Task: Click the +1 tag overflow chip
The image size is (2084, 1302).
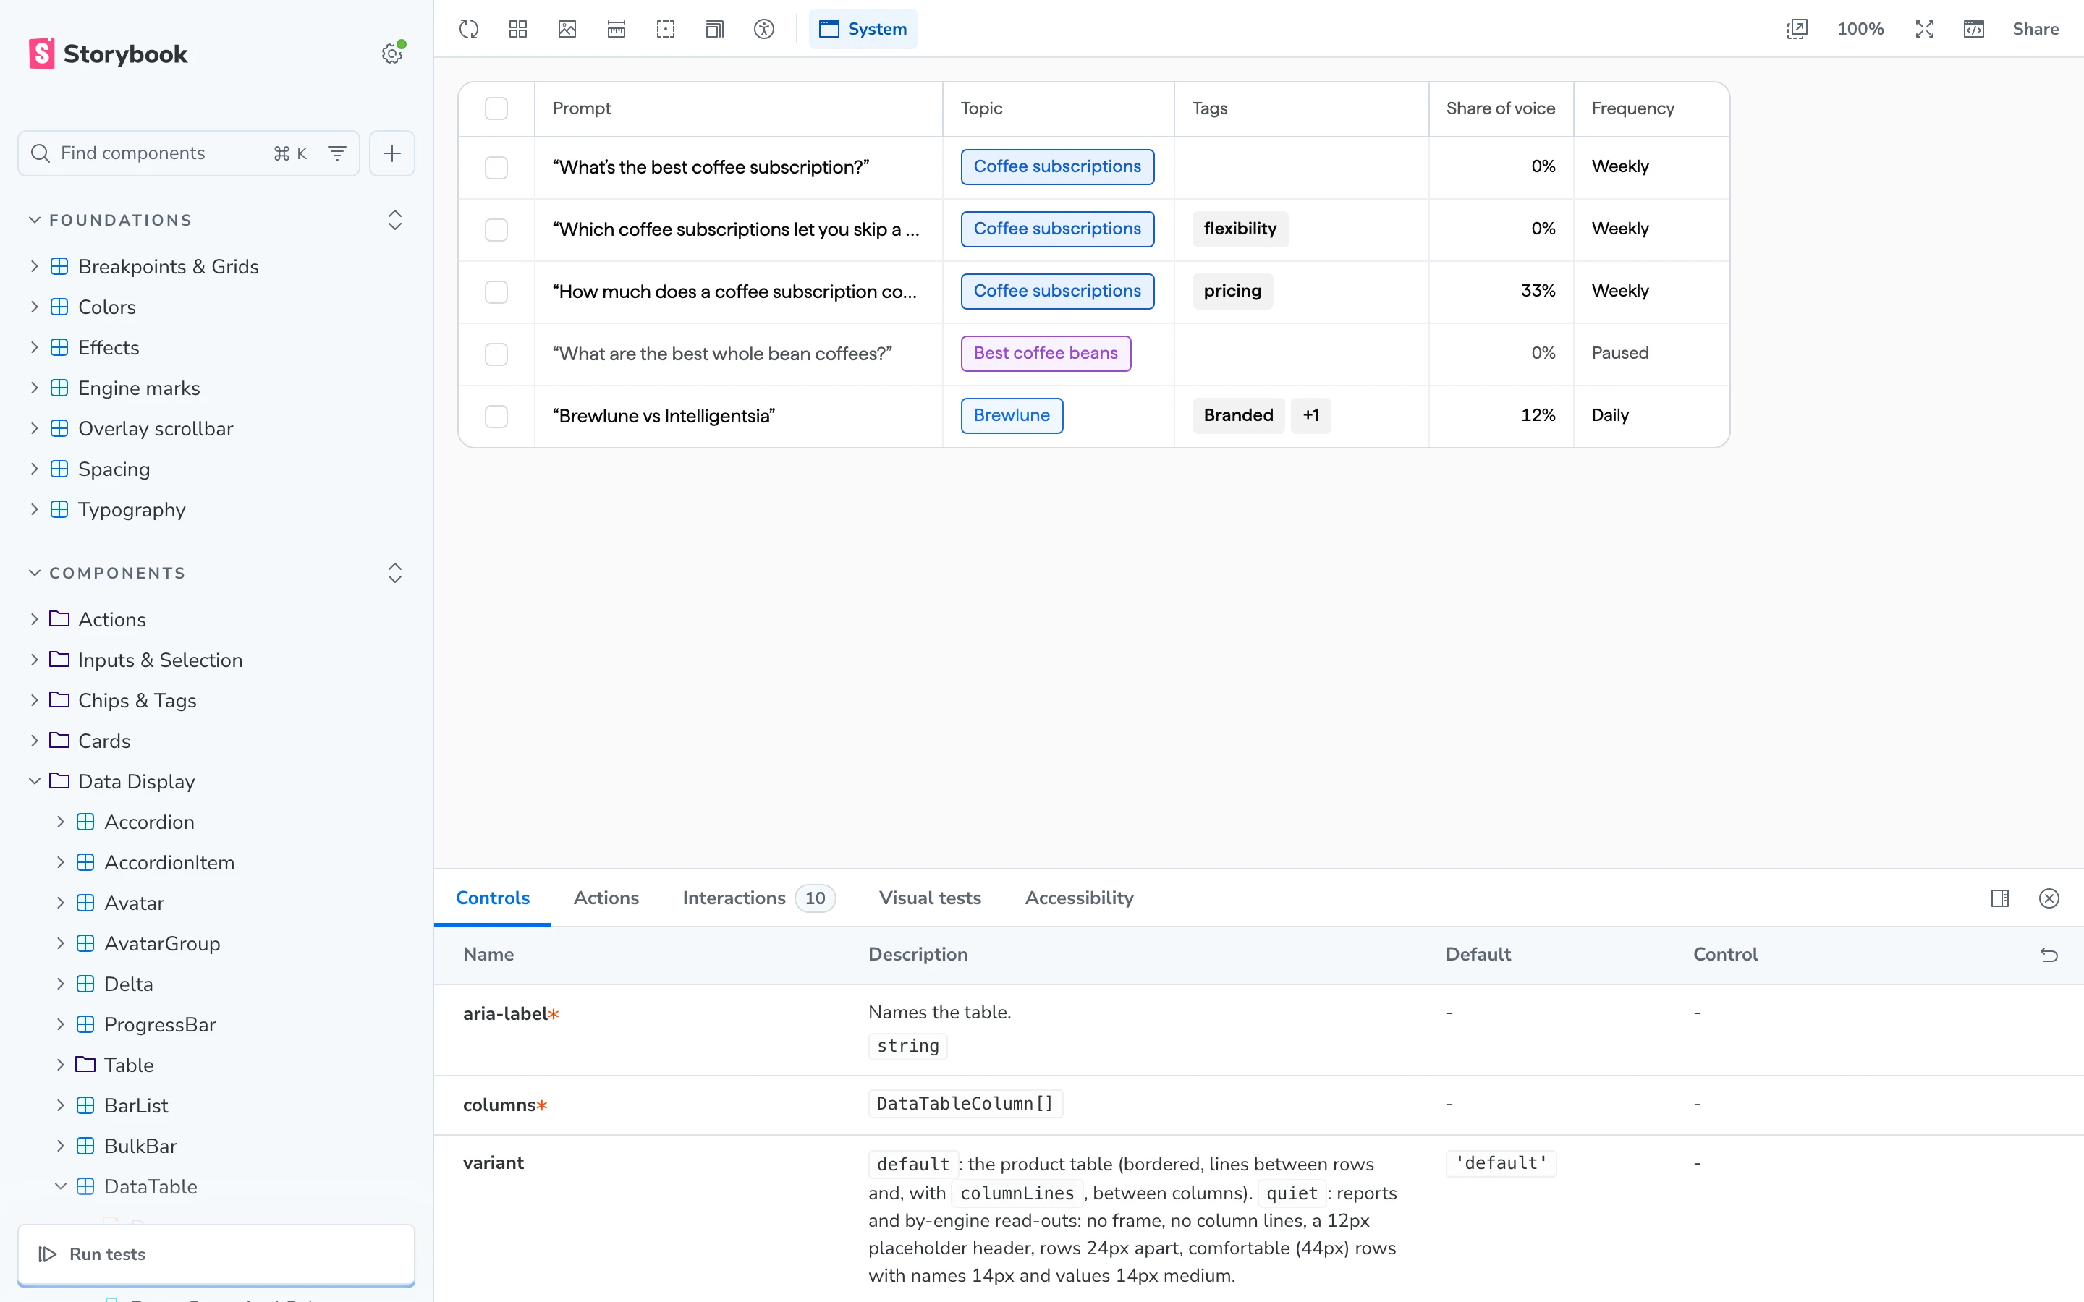Action: click(x=1310, y=416)
